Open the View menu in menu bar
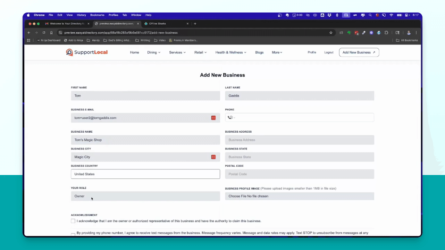The width and height of the screenshot is (445, 250). pyautogui.click(x=69, y=15)
